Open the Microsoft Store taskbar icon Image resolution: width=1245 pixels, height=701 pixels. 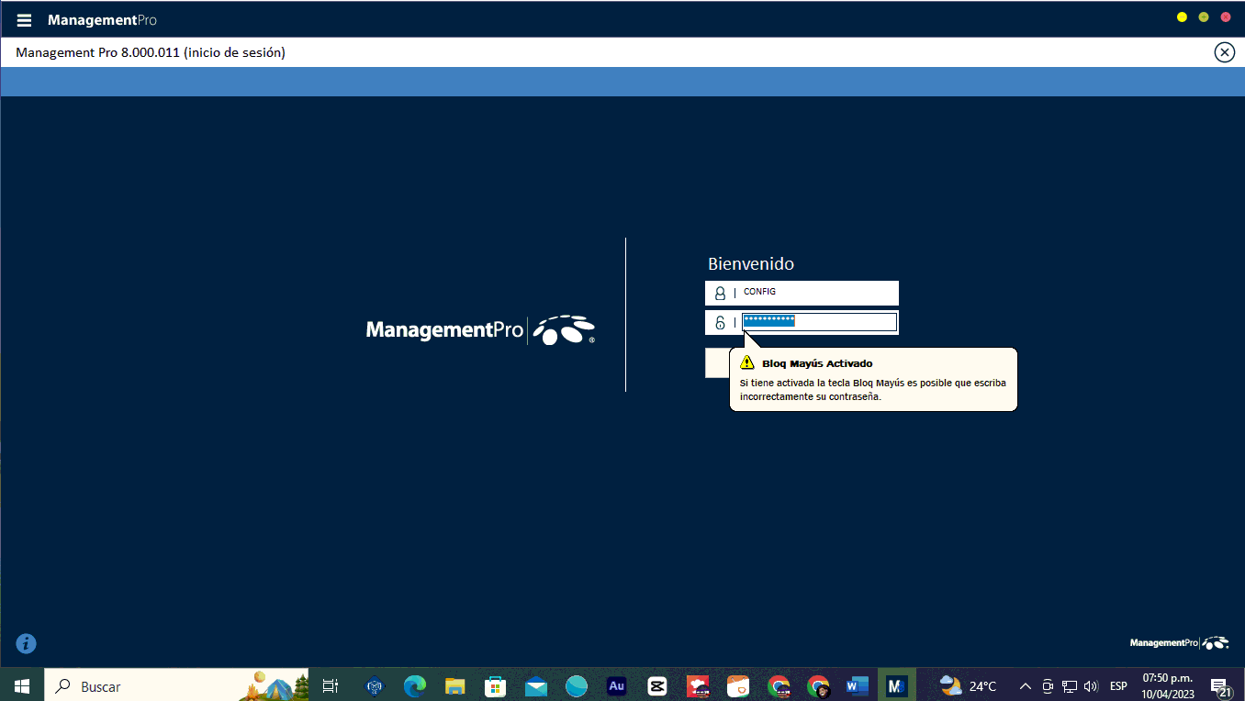click(496, 685)
